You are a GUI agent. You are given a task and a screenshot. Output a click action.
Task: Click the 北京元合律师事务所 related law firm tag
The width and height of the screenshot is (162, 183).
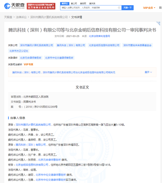coord(31,58)
